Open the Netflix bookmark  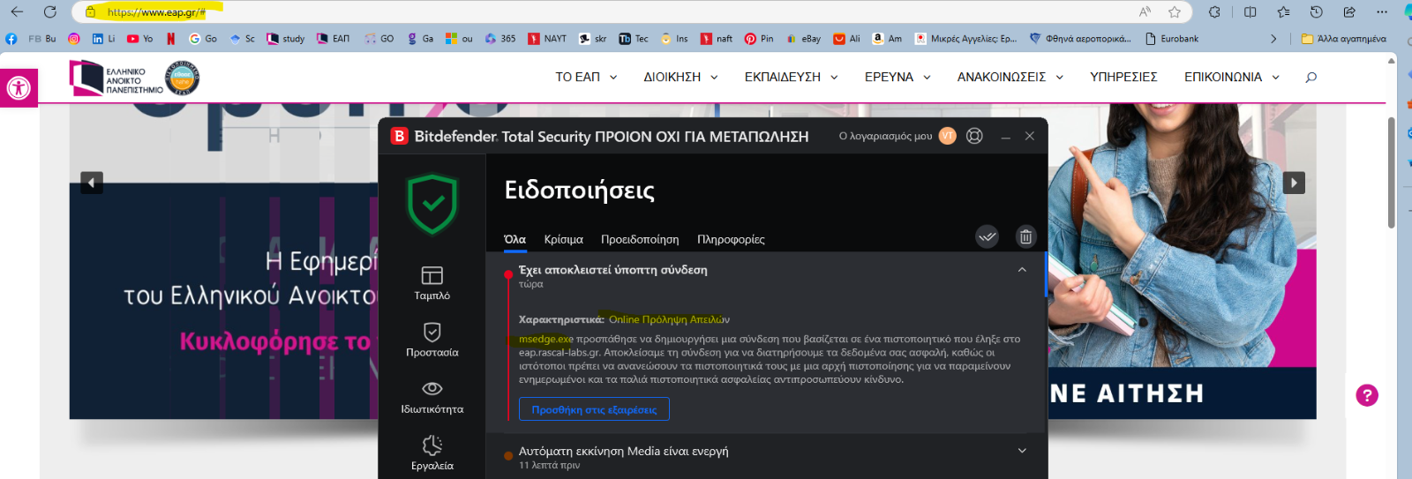[x=170, y=39]
